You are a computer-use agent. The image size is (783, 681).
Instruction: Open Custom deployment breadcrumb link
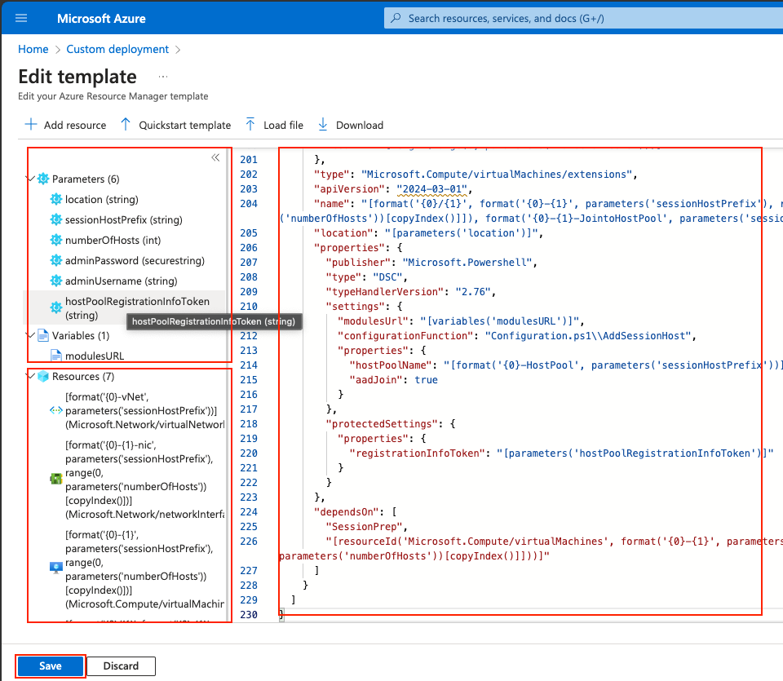[x=117, y=49]
